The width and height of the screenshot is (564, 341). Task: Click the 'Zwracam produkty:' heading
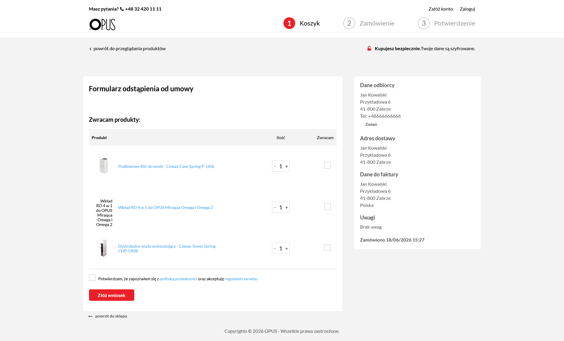[x=115, y=120]
